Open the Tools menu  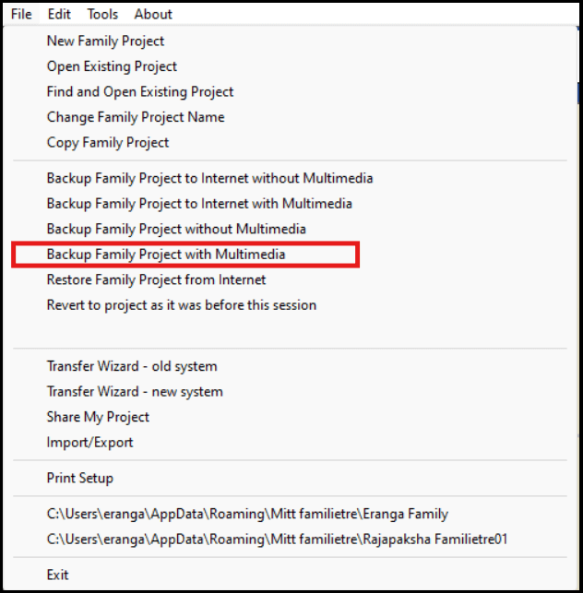102,14
